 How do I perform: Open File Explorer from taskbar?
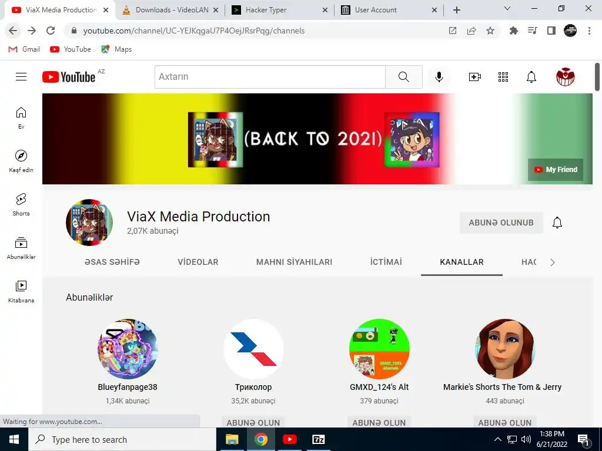[232, 439]
